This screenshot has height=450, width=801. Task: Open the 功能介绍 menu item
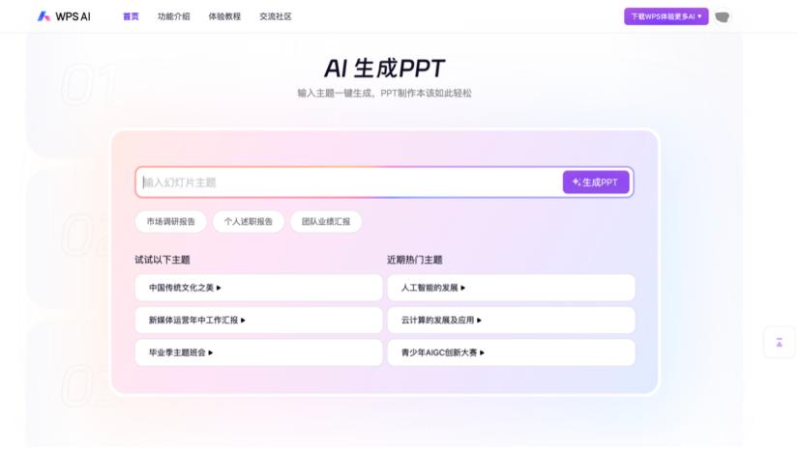point(174,16)
